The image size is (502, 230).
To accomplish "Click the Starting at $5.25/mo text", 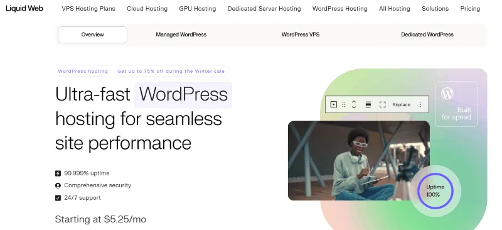I will 100,219.
